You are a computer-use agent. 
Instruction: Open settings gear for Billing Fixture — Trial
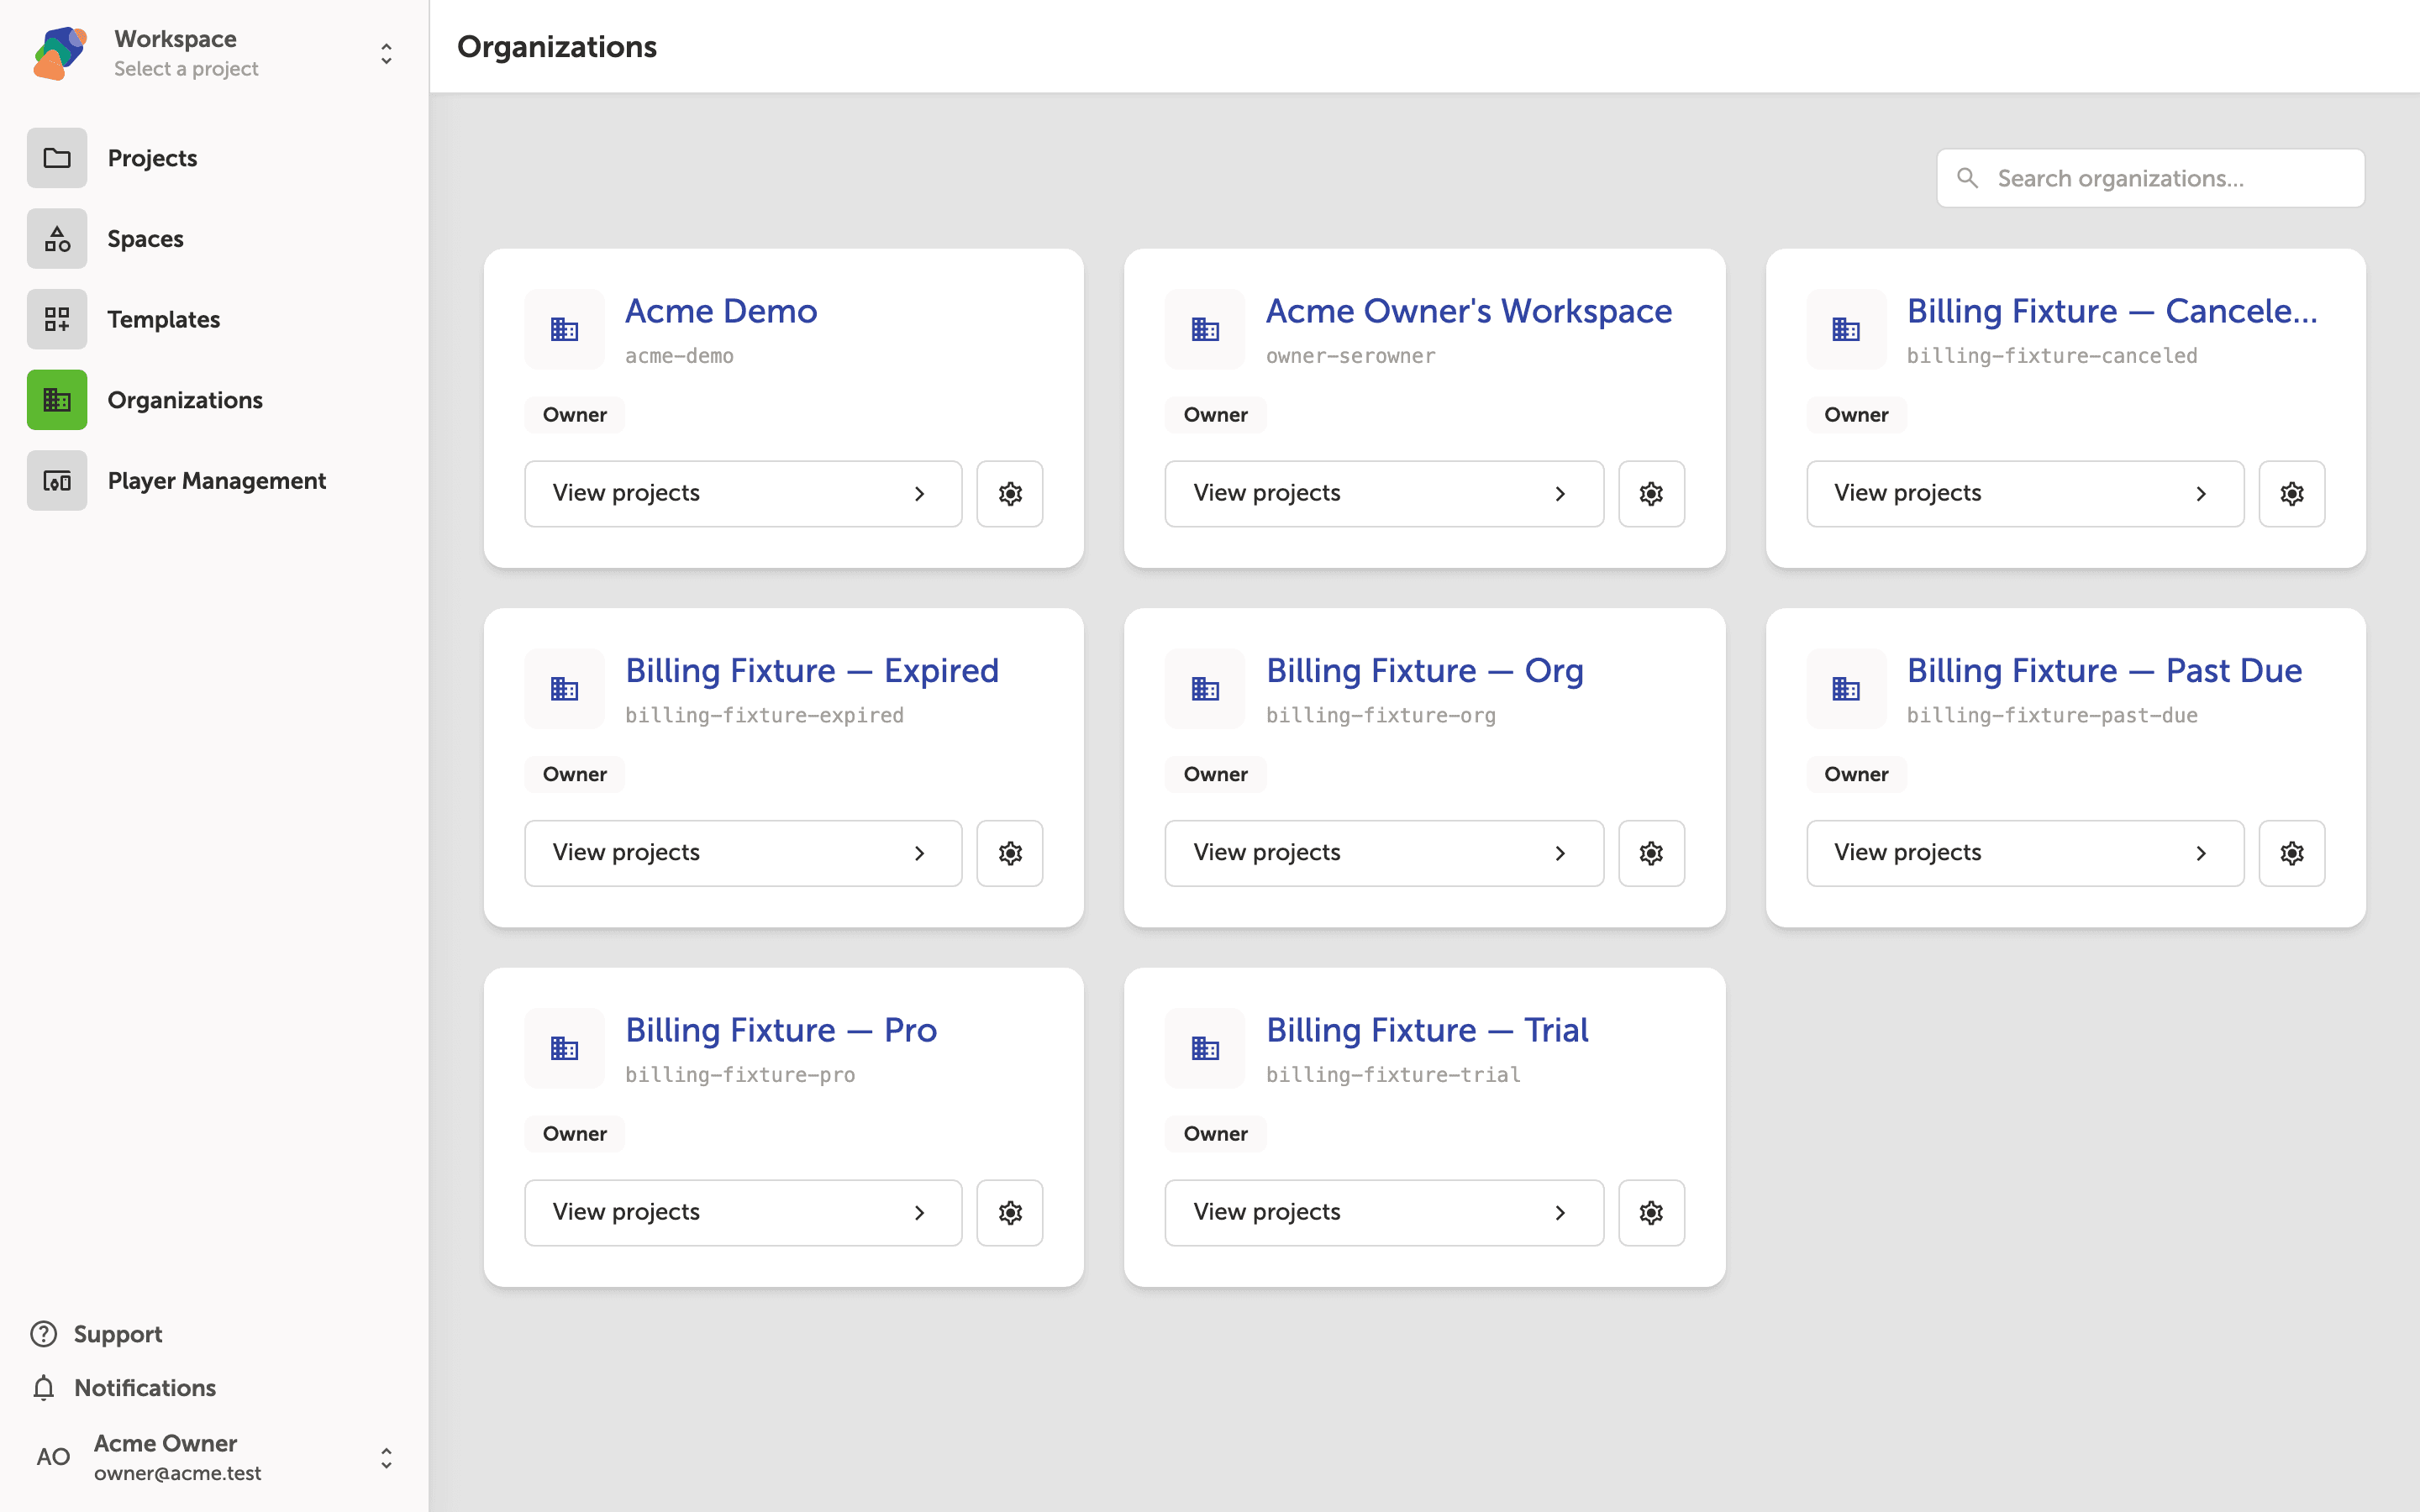tap(1651, 1212)
